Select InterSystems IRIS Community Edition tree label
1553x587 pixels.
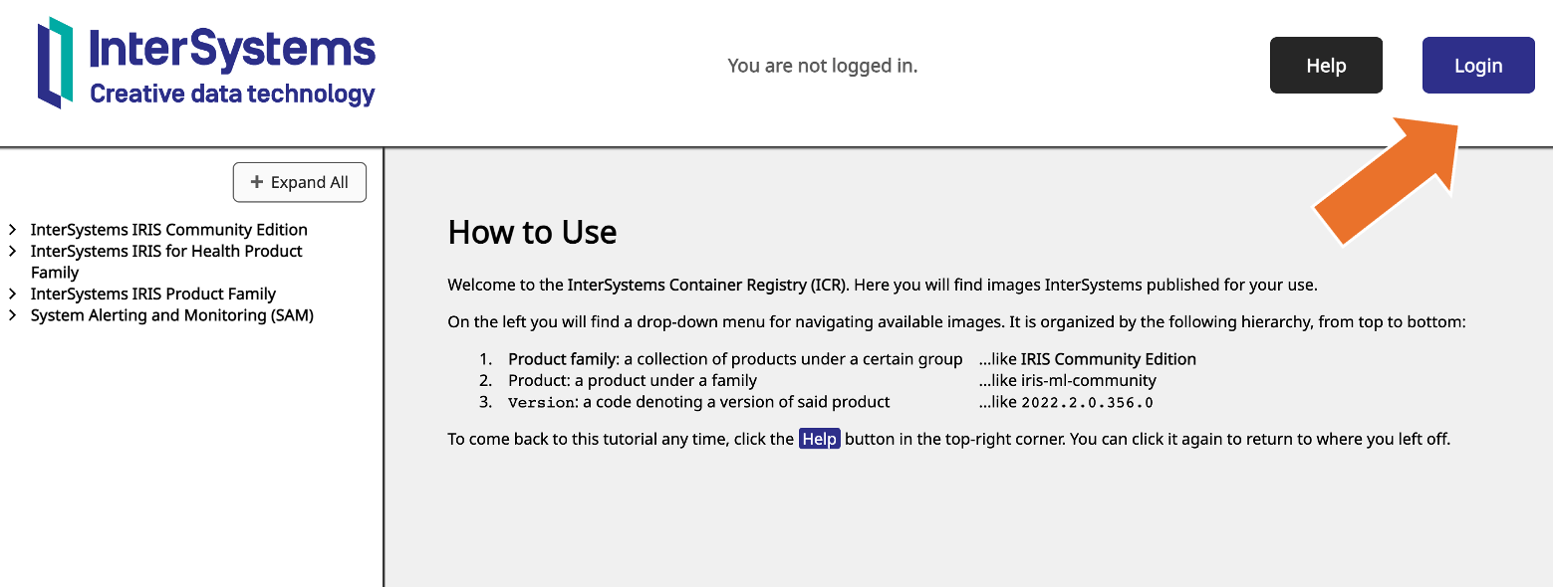tap(168, 230)
